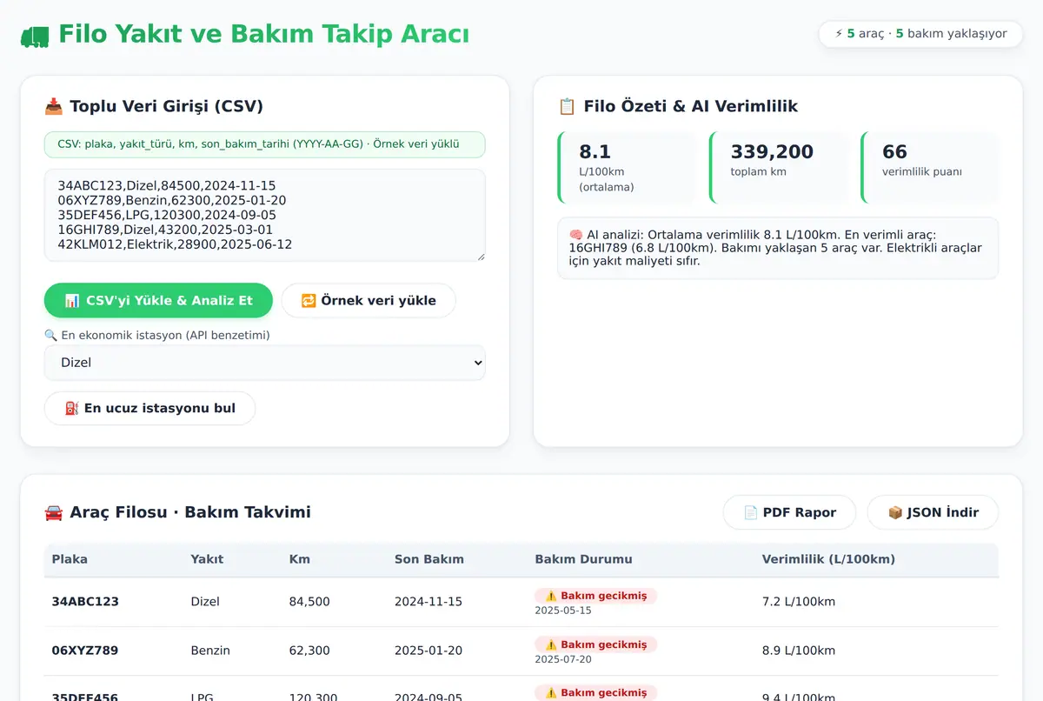
Task: Click the 2025-01-20 Son Bakım cell
Action: tap(428, 651)
